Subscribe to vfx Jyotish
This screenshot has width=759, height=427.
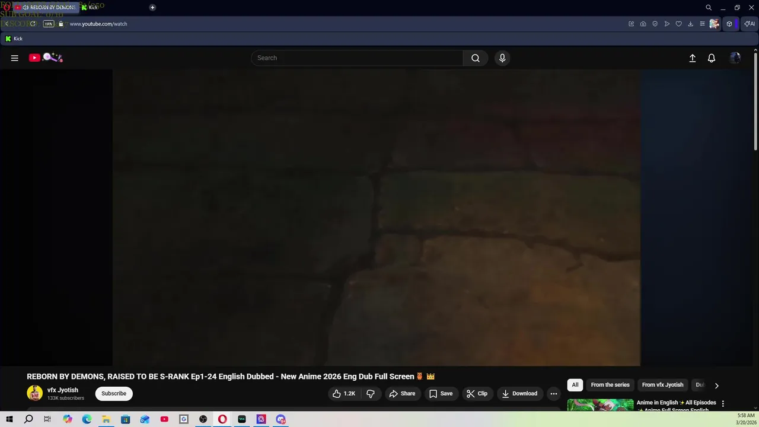pyautogui.click(x=114, y=394)
